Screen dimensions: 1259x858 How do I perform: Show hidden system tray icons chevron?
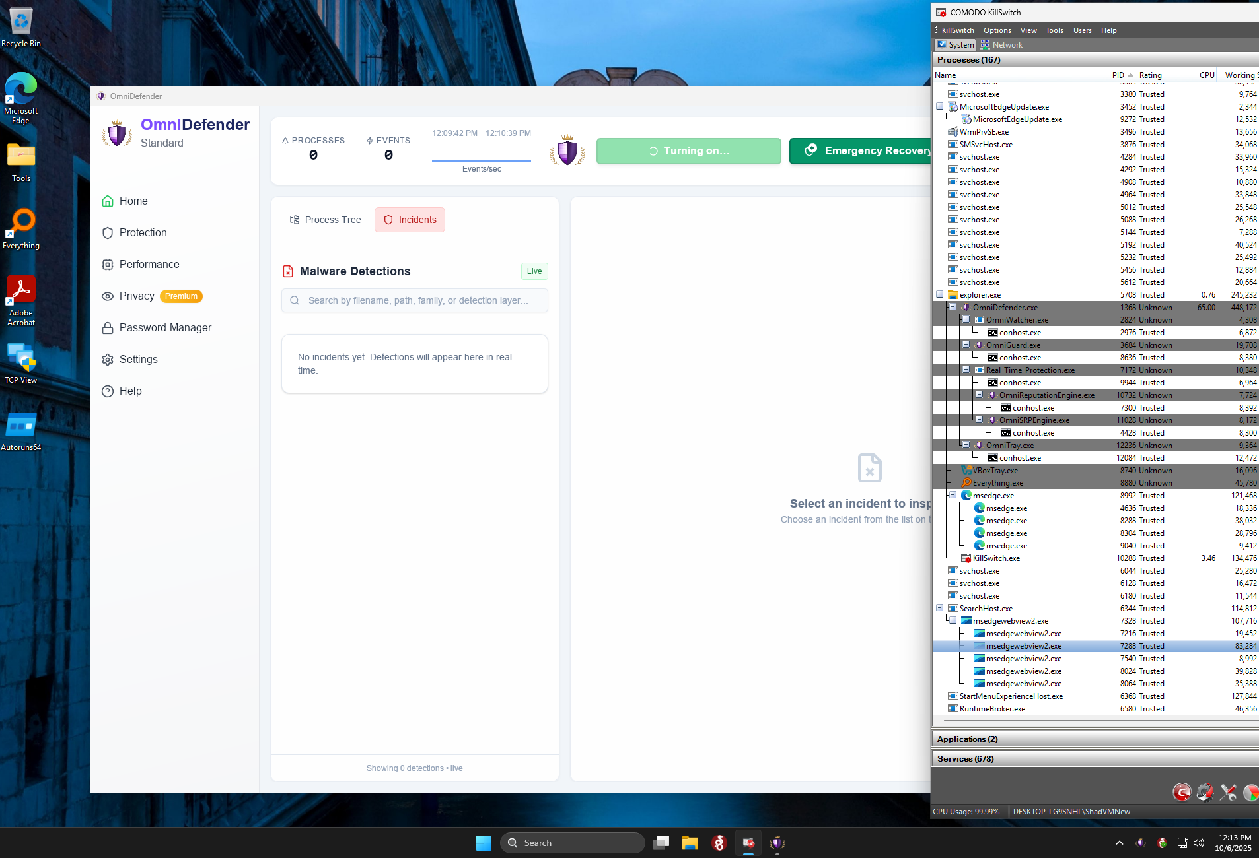coord(1119,843)
